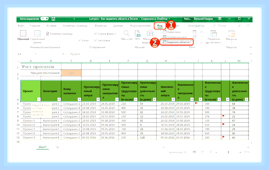Image resolution: width=269 pixels, height=170 pixels.
Task: Open the Закрепить области dropdown
Action: 177,42
